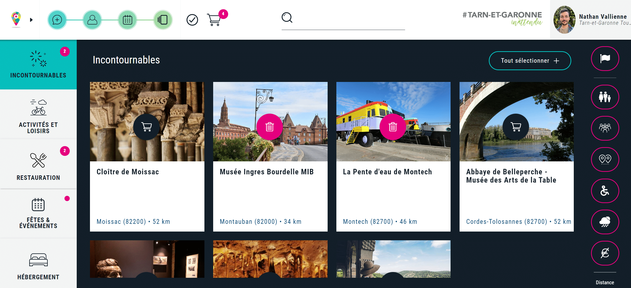Open the Abbaye de Belleperche card
The height and width of the screenshot is (288, 631).
[516, 176]
